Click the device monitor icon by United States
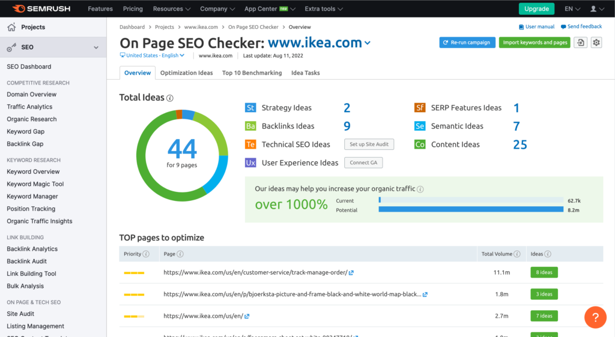Screen dimensions: 615x337 [x=123, y=55]
